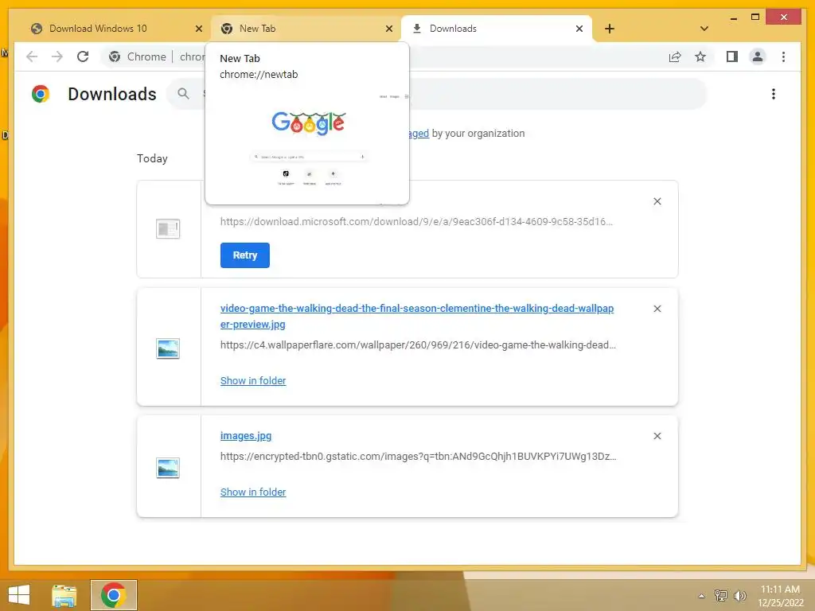The height and width of the screenshot is (611, 815).
Task: Focus the search downloads field
Action: 437,94
